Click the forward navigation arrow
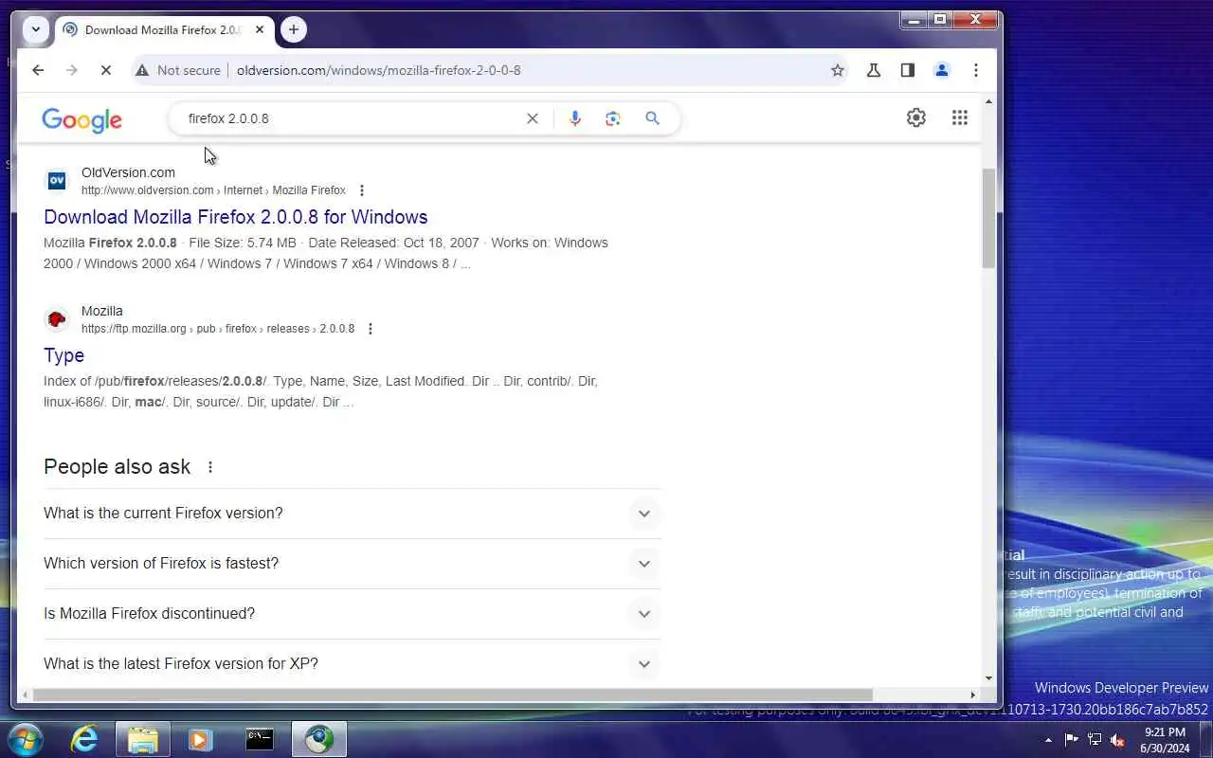1213x758 pixels. pos(72,70)
